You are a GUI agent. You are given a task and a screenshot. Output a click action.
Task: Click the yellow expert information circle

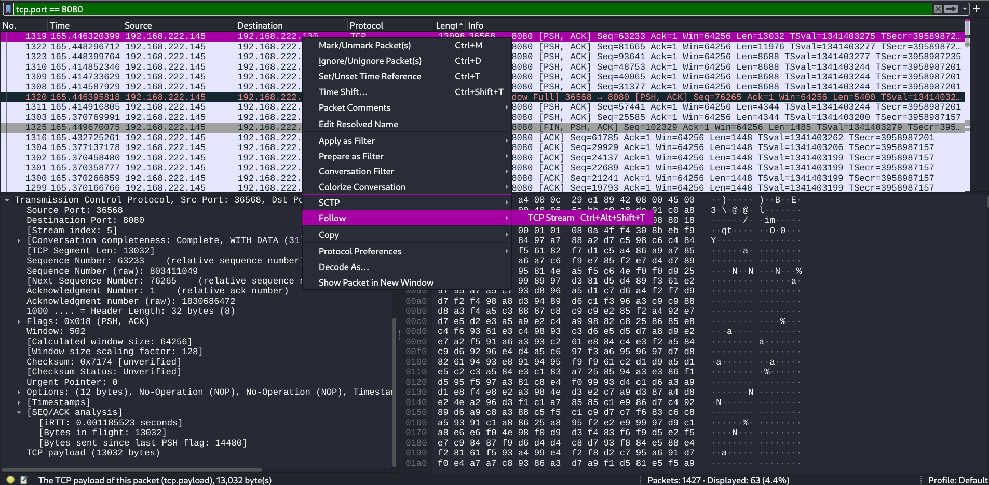click(x=10, y=480)
